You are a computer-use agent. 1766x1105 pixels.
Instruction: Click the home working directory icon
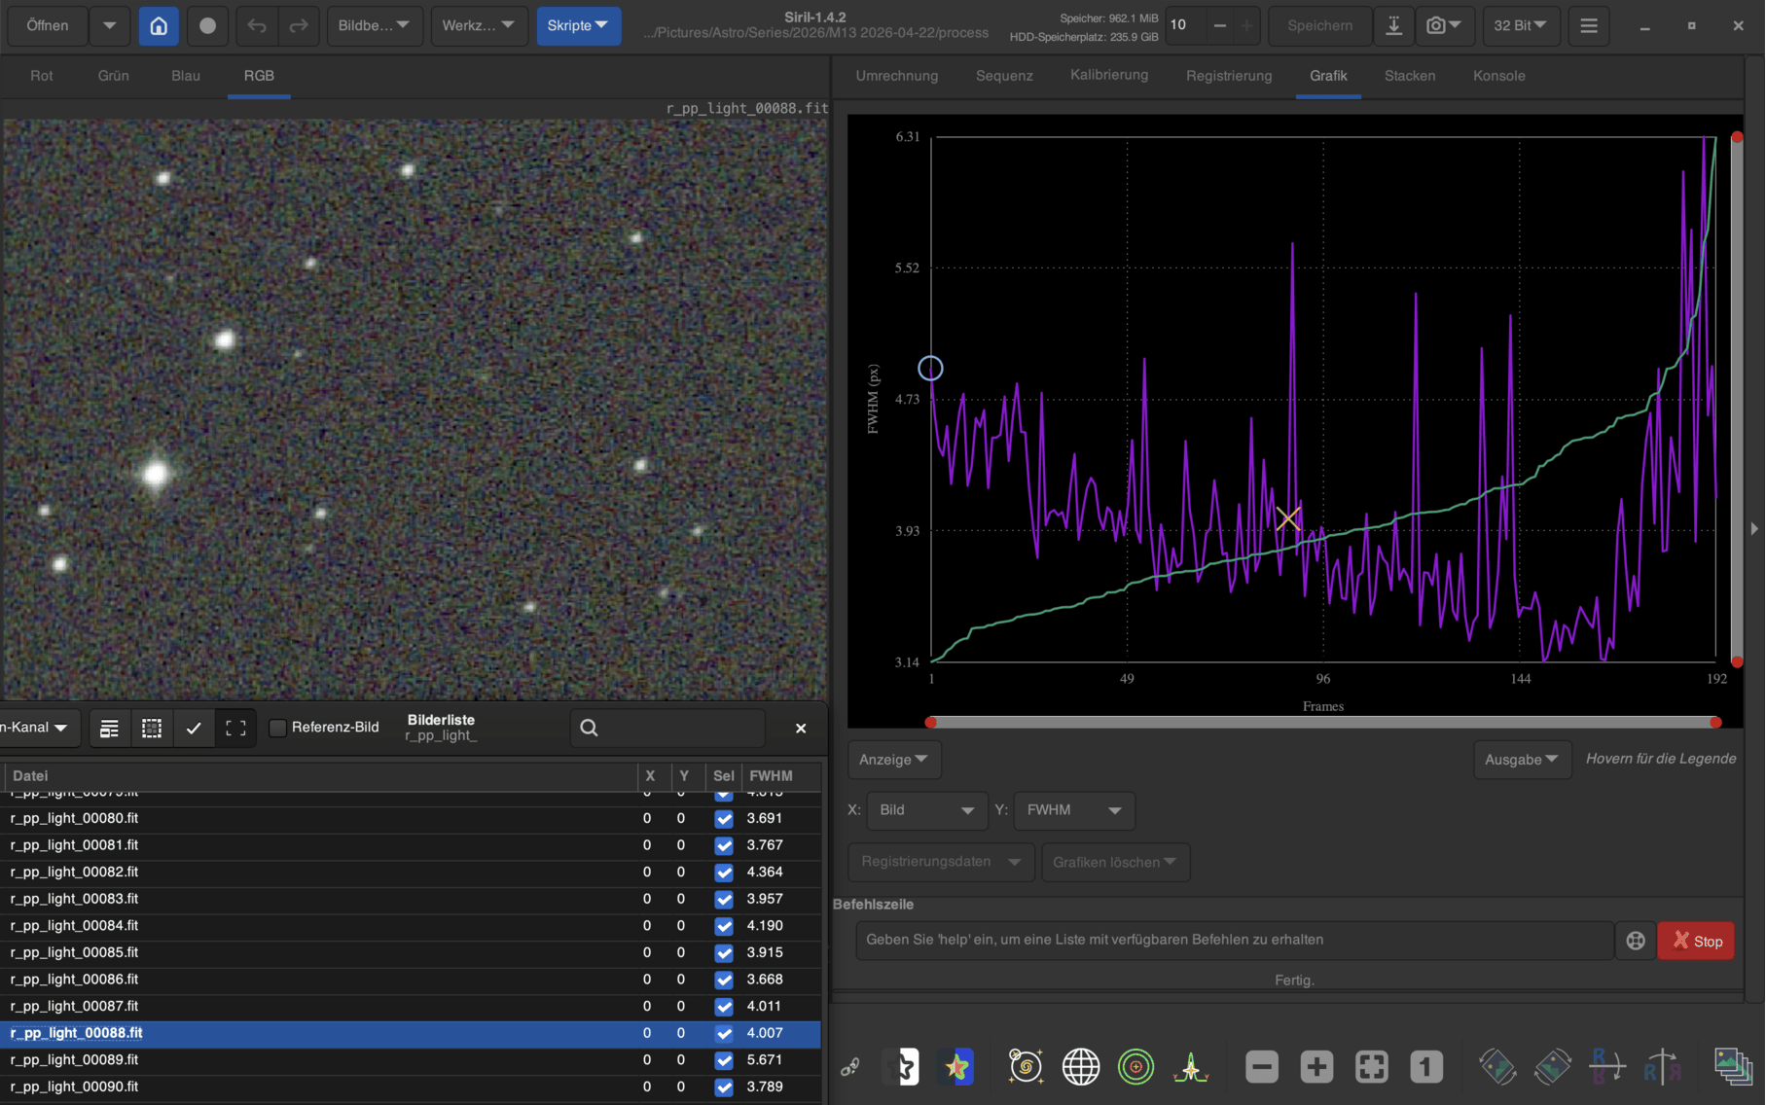[159, 25]
